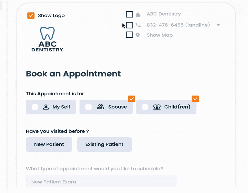Click the ABC Dentistry tooth logo
This screenshot has height=193, width=248.
47,39
